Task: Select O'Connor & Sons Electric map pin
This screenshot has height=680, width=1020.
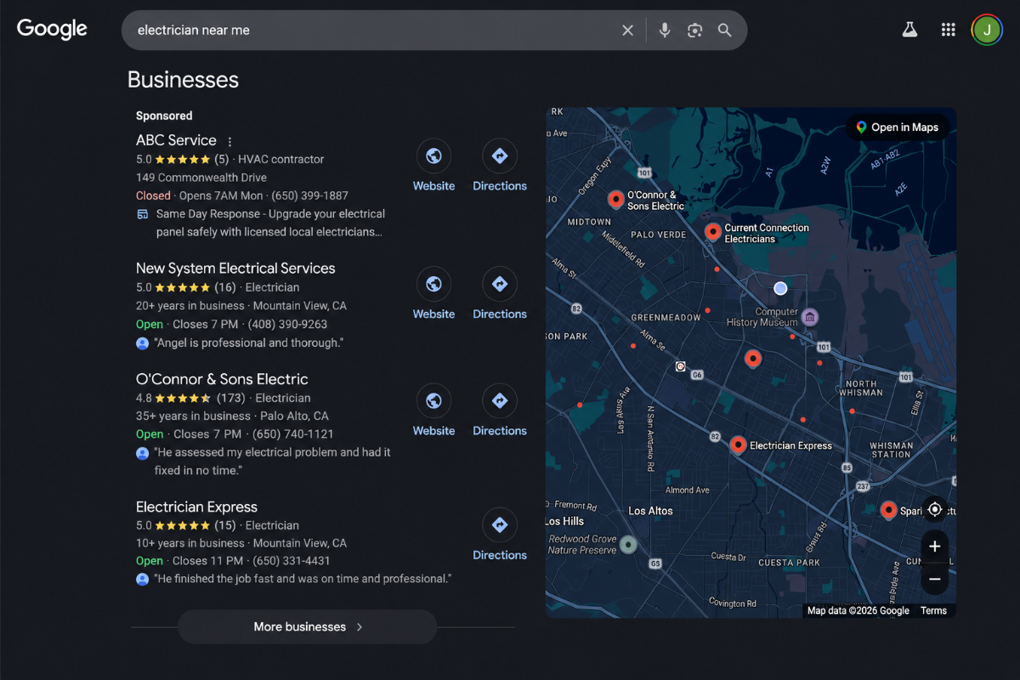Action: coord(616,200)
